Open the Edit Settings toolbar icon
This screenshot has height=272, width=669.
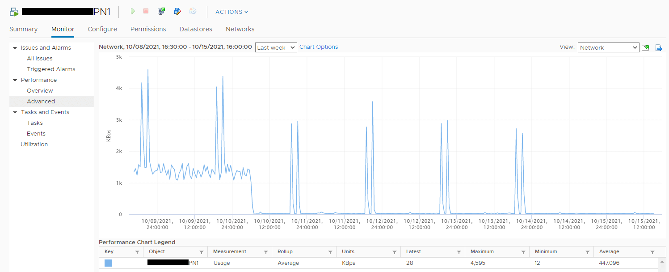coord(177,11)
